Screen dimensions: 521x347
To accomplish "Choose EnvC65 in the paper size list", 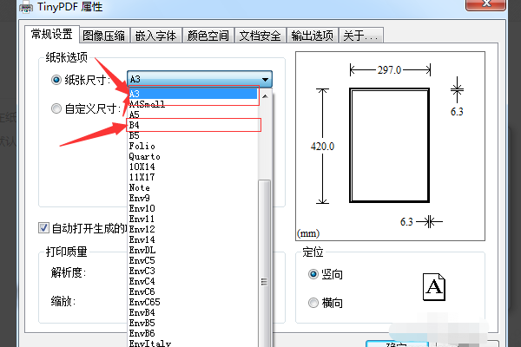I will [193, 302].
